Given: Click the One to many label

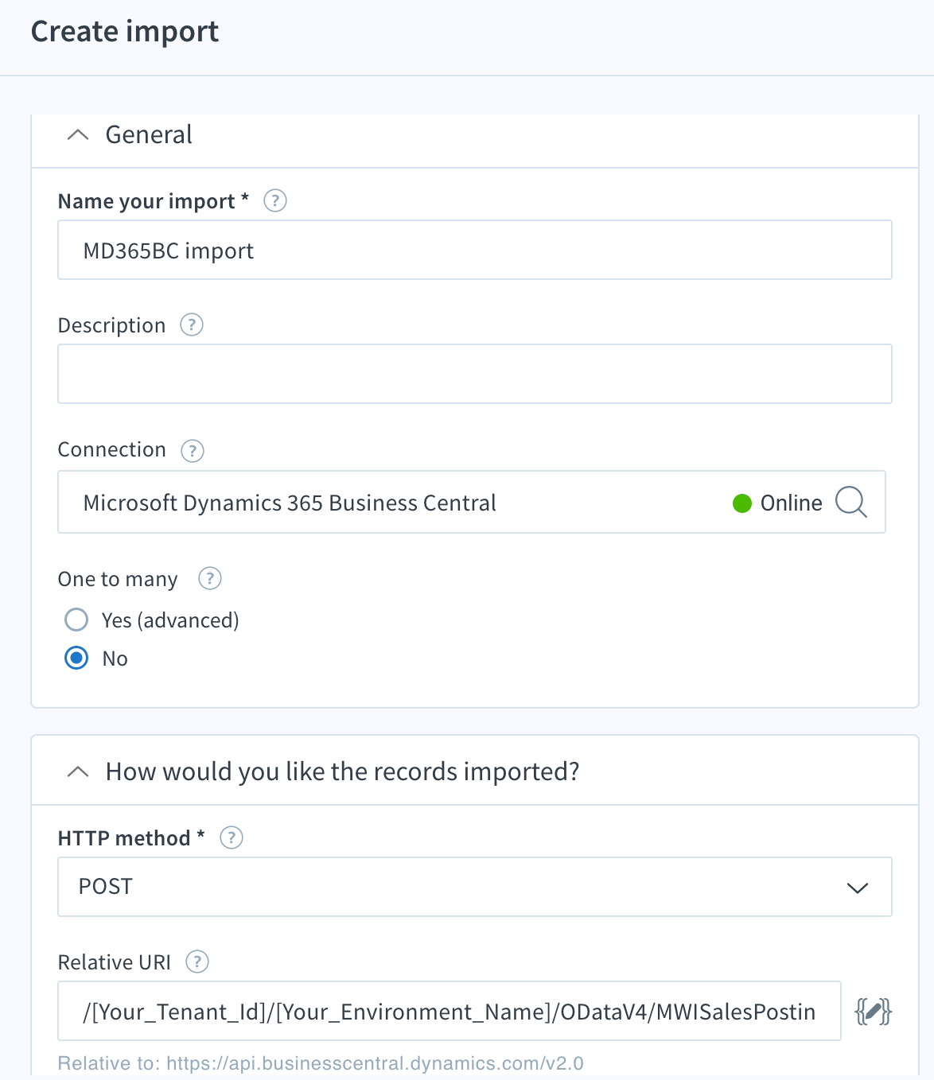Looking at the screenshot, I should click(x=118, y=579).
